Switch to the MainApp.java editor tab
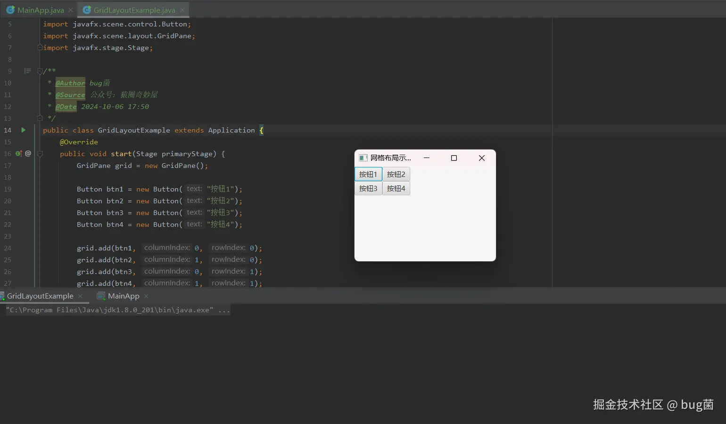Screen dimensions: 726x424 click(x=41, y=10)
